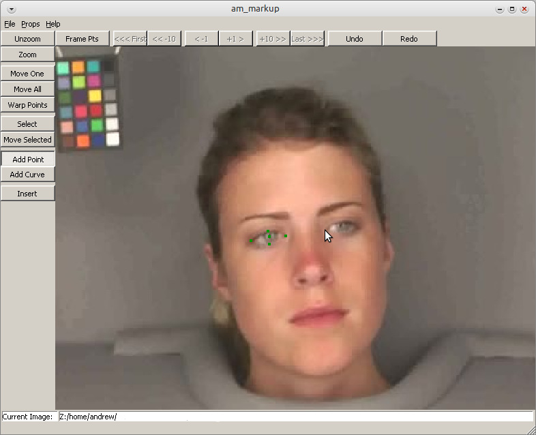This screenshot has height=435, width=536.
Task: Click yellow patch on the color chart
Action: coord(95,96)
